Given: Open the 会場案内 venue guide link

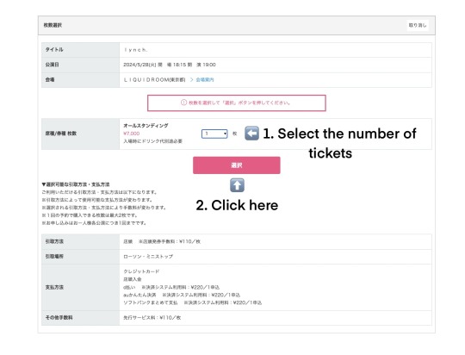Looking at the screenshot, I should (205, 80).
